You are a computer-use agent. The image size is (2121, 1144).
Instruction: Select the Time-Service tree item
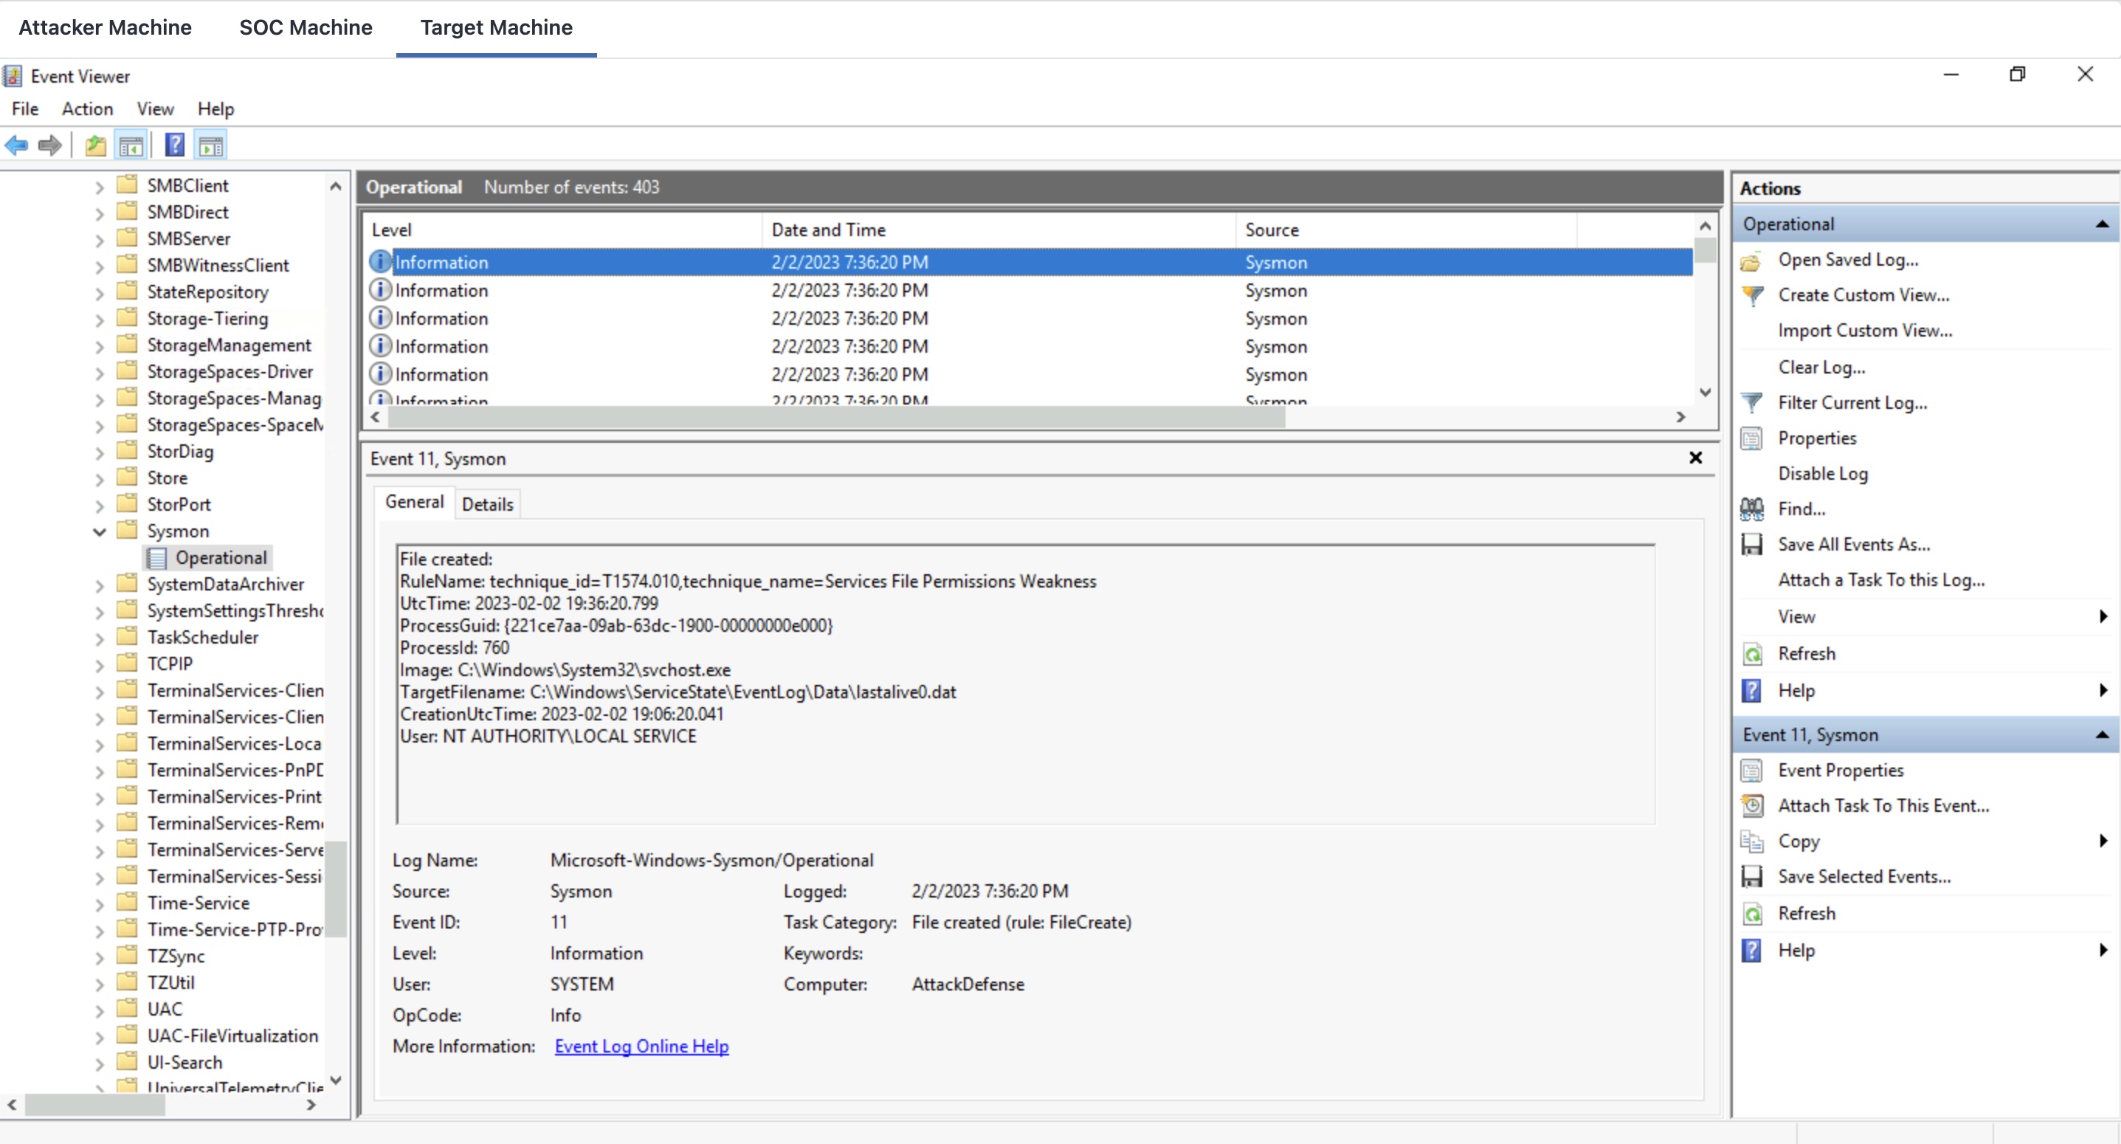(x=198, y=903)
